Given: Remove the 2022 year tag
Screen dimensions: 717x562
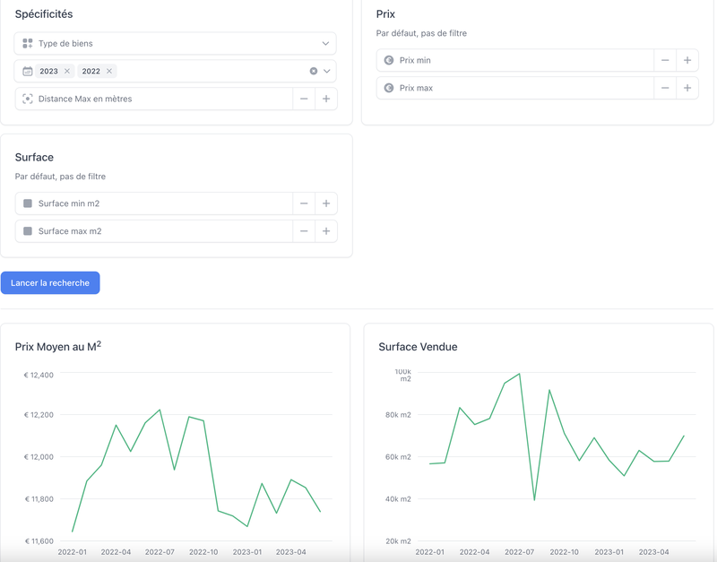Looking at the screenshot, I should tap(109, 71).
